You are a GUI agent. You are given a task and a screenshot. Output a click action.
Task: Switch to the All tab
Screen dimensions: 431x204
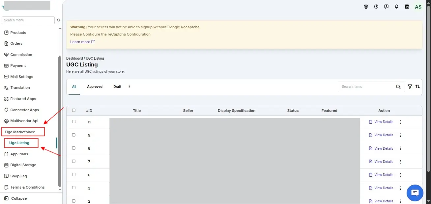pyautogui.click(x=74, y=87)
